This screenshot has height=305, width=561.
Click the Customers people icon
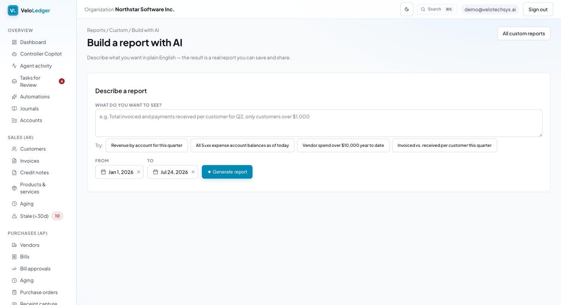tap(14, 149)
